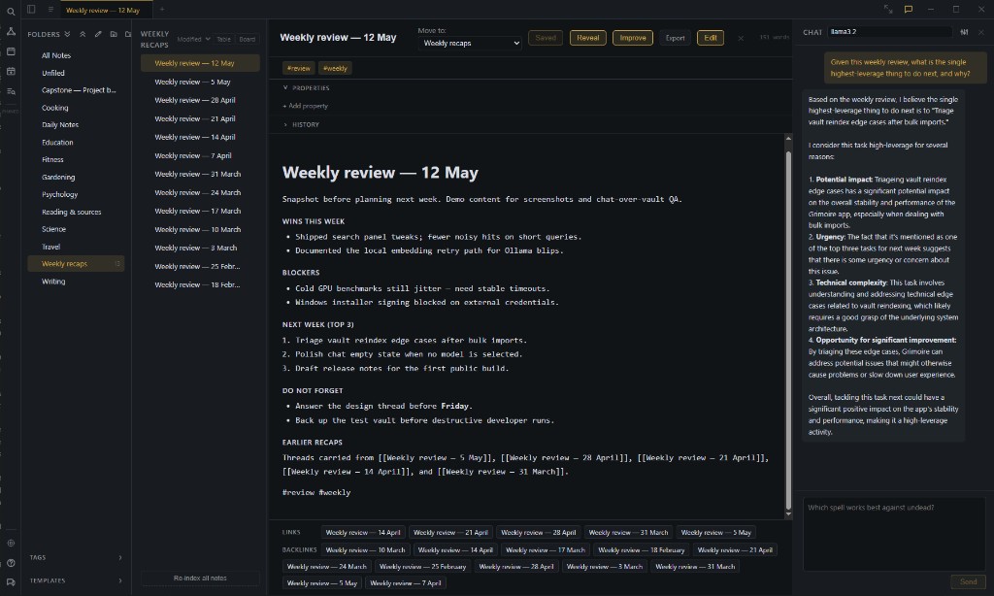This screenshot has width=994, height=596.
Task: Click the pencil edit icon in Folders header
Action: pyautogui.click(x=98, y=34)
